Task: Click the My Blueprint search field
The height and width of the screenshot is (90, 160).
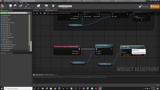Action: [x=17, y=13]
